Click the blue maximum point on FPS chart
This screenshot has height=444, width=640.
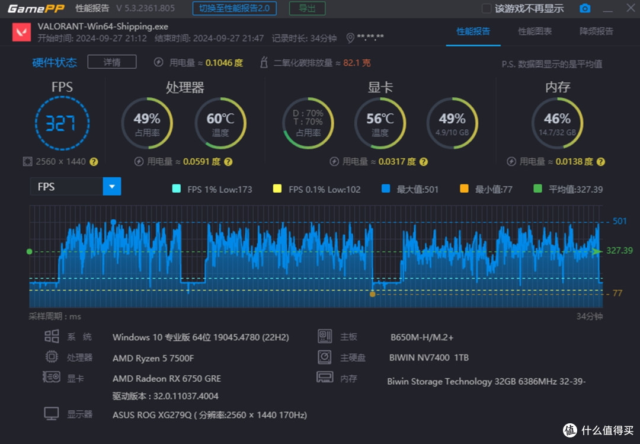click(113, 222)
